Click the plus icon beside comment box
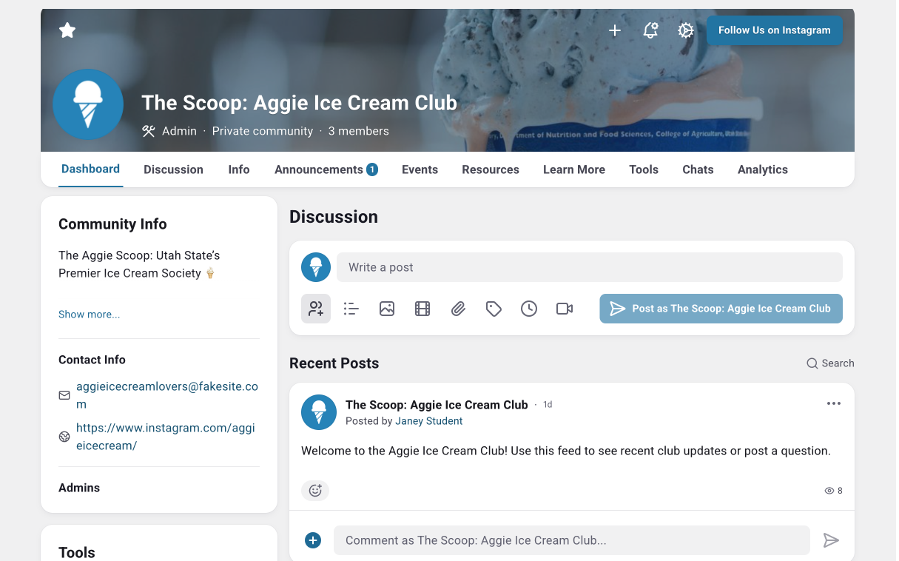This screenshot has height=561, width=899. (x=313, y=540)
